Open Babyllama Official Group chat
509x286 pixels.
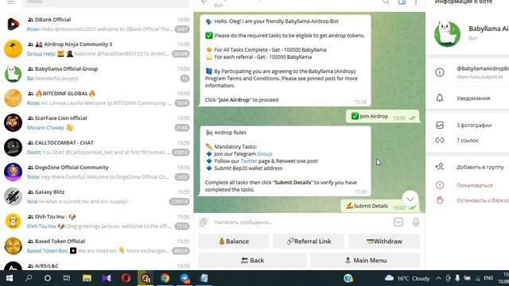(x=97, y=74)
